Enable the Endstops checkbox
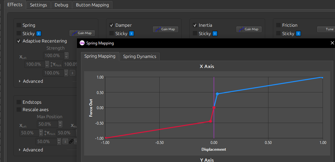This screenshot has width=335, height=162. (18, 102)
